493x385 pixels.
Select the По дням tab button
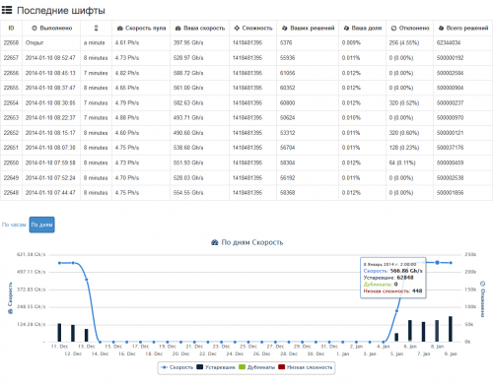pos(41,225)
